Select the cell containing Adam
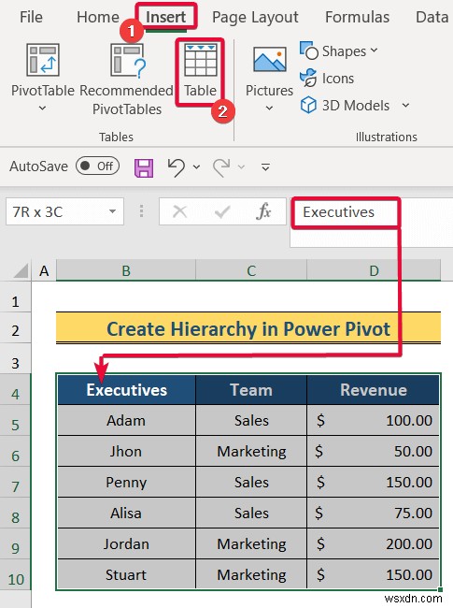The image size is (453, 608). (x=127, y=420)
